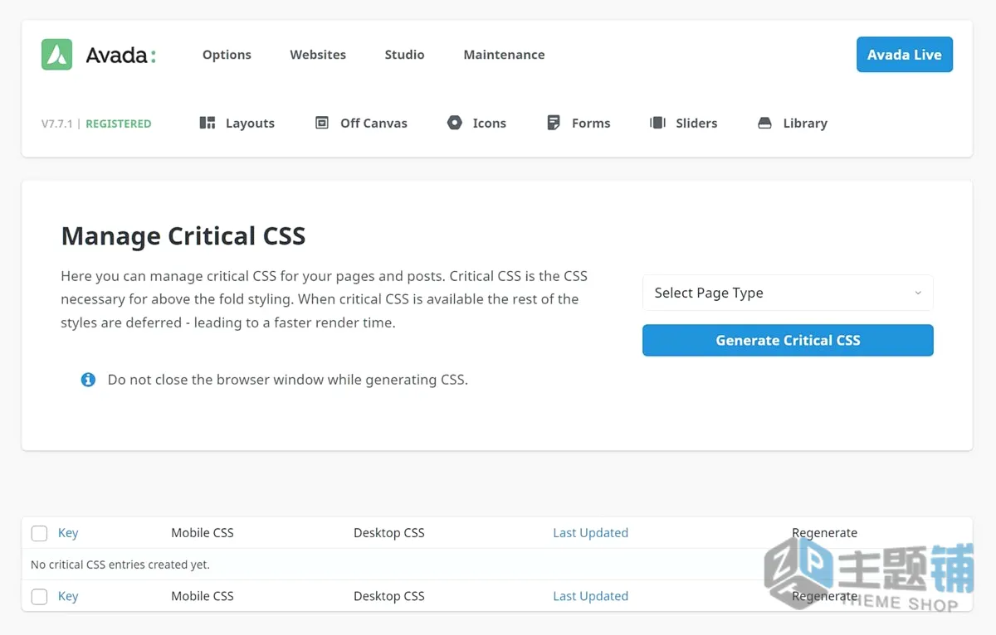The image size is (996, 635).
Task: Open the Icons section label
Action: pyautogui.click(x=489, y=123)
